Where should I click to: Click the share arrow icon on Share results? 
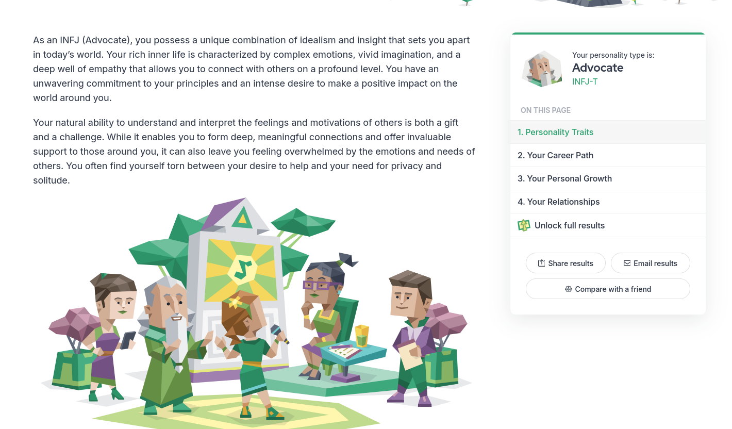pos(541,263)
